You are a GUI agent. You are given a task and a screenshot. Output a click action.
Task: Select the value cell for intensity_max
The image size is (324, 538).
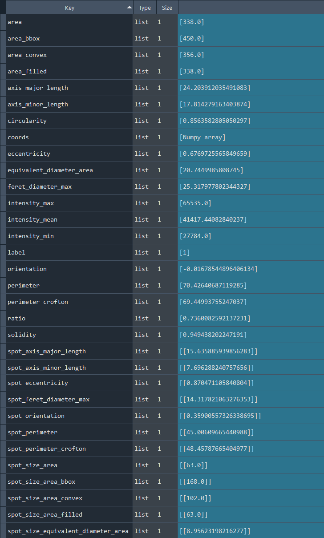251,203
